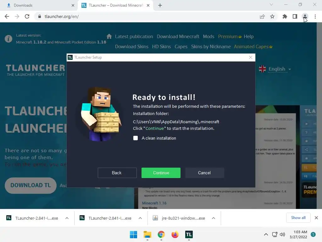322x242 pixels.
Task: Open Chrome from the taskbar
Action: [161, 234]
